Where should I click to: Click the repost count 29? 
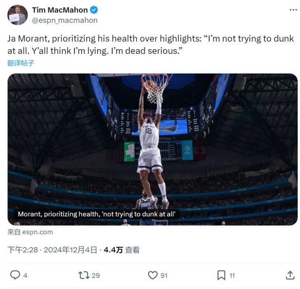pos(96,275)
